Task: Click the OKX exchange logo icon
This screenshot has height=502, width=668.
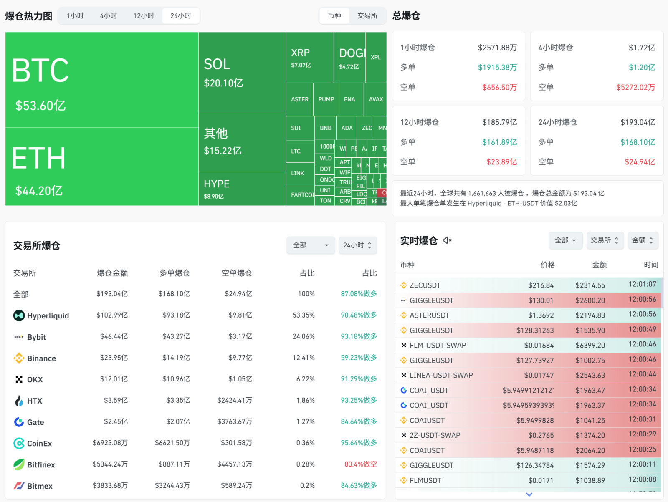Action: [19, 379]
